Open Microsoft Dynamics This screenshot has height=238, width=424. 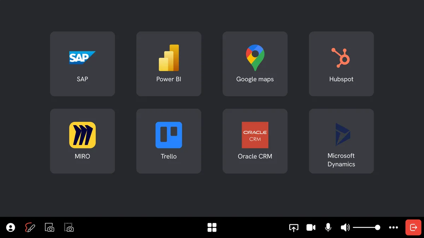[341, 141]
